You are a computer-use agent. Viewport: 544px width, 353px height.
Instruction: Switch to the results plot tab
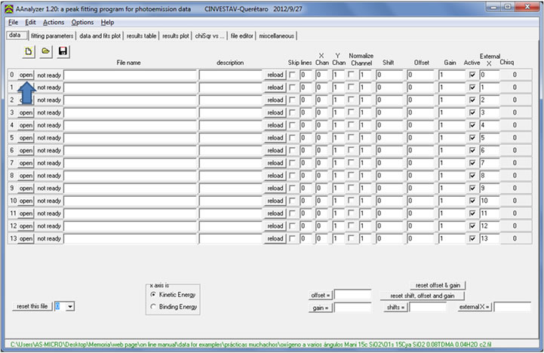click(x=176, y=35)
